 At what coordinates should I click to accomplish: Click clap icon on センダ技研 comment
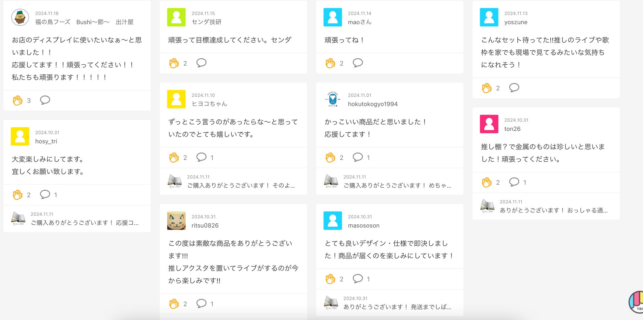[174, 63]
